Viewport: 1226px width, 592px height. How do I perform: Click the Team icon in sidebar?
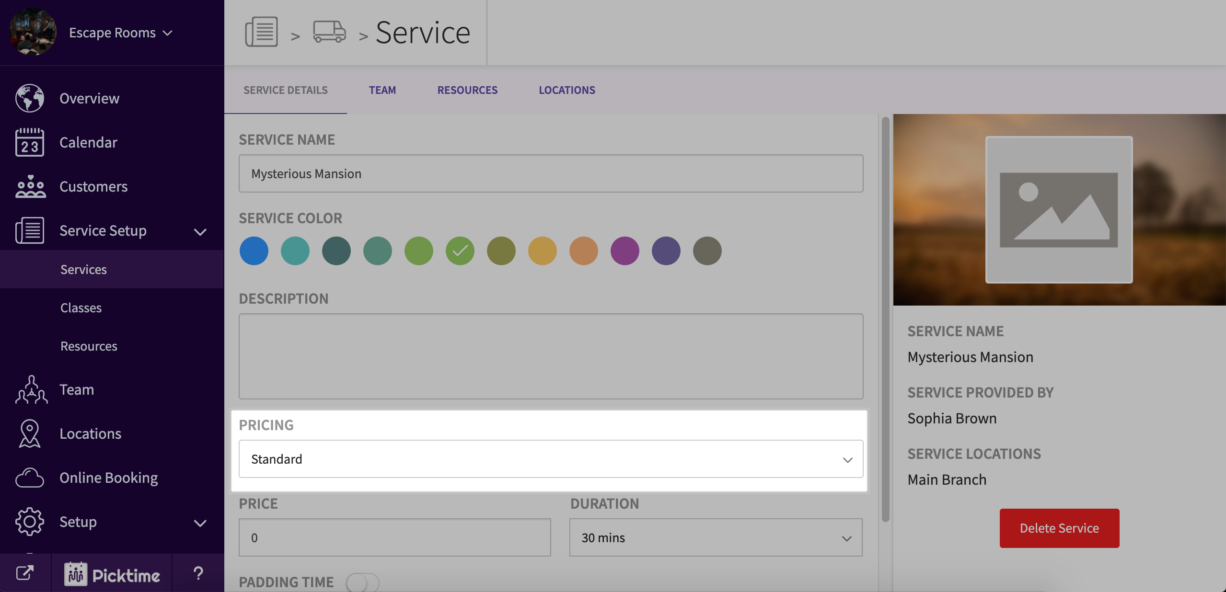(x=31, y=389)
